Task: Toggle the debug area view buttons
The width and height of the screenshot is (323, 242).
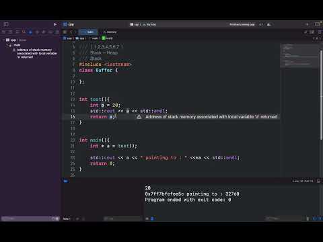Action: pyautogui.click(x=317, y=218)
